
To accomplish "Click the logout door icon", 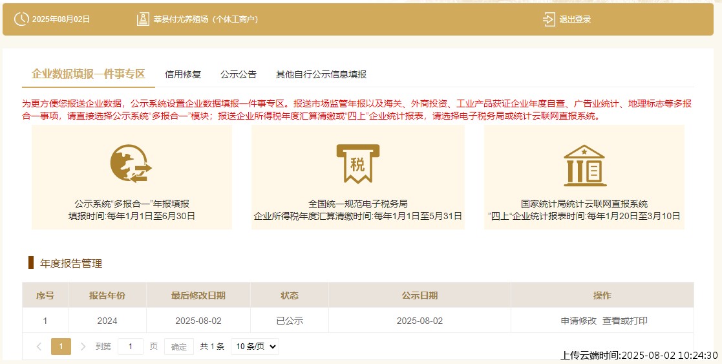I will (x=549, y=19).
